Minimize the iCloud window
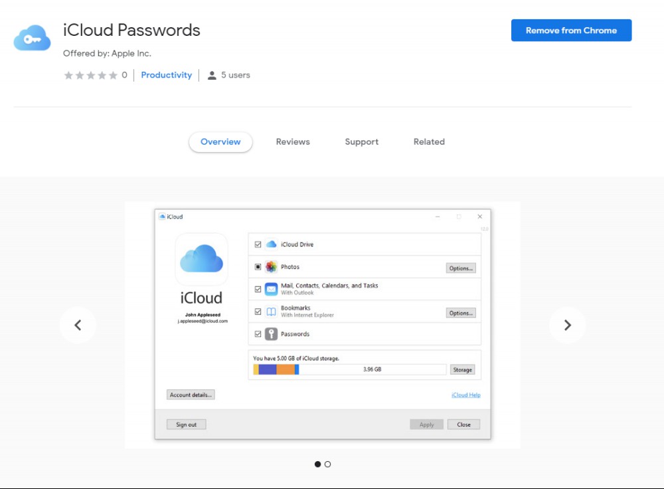 438,217
